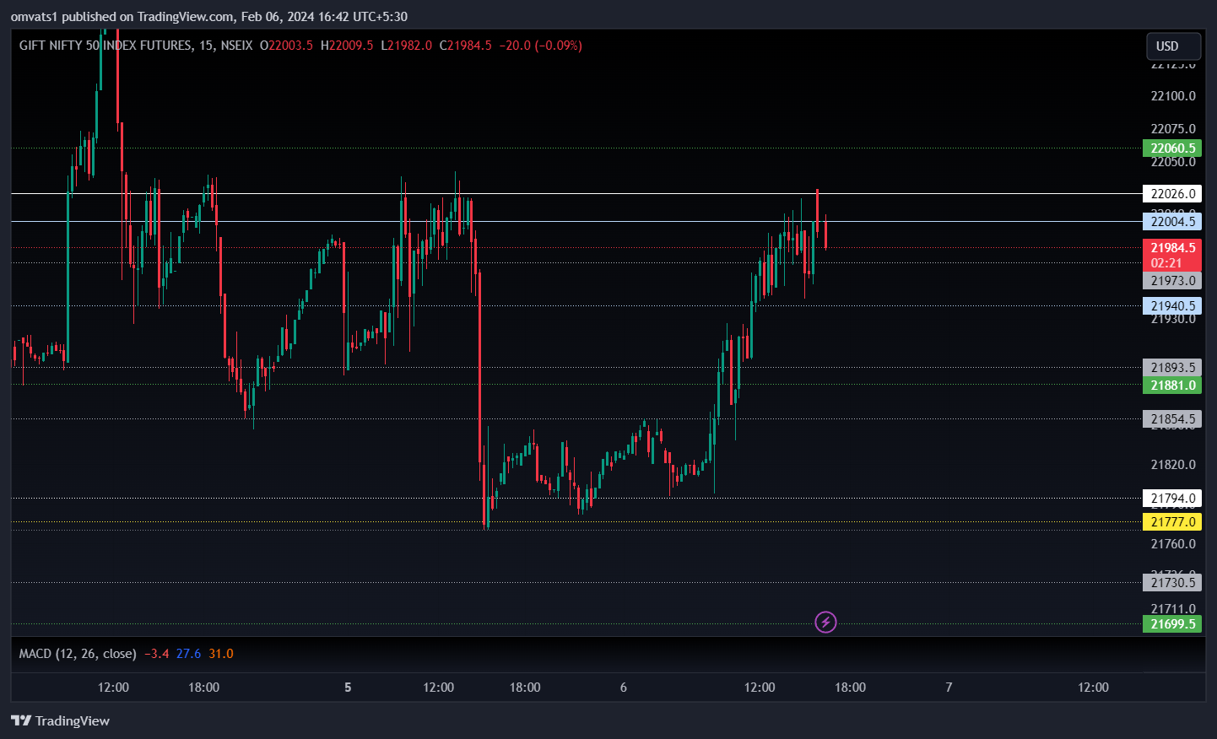The image size is (1217, 739).
Task: Select the grey 21973.0 price label
Action: [x=1171, y=281]
